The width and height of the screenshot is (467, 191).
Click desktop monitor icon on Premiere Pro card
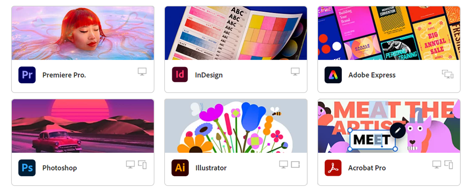pos(142,72)
